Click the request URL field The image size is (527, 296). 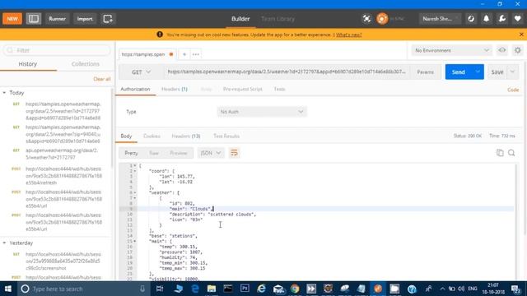pos(287,72)
